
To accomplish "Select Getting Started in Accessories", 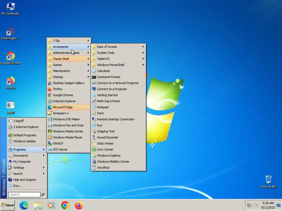I will (x=118, y=95).
